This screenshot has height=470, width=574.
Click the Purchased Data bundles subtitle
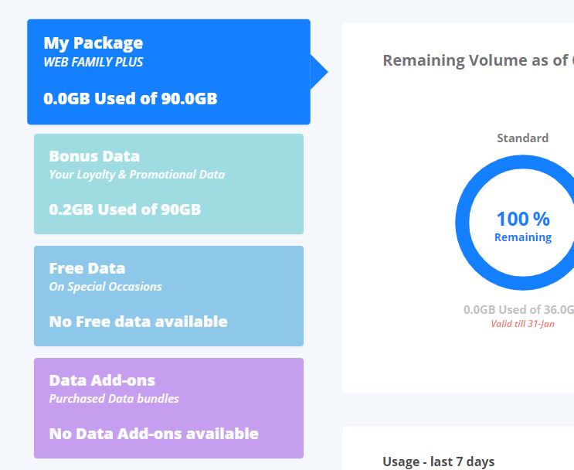[114, 399]
